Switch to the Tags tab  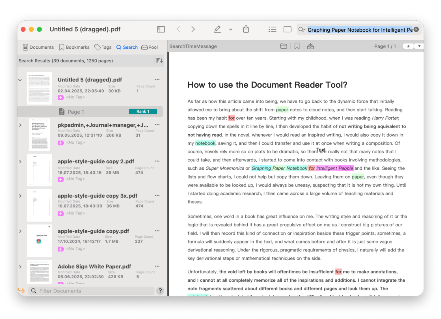pos(103,47)
